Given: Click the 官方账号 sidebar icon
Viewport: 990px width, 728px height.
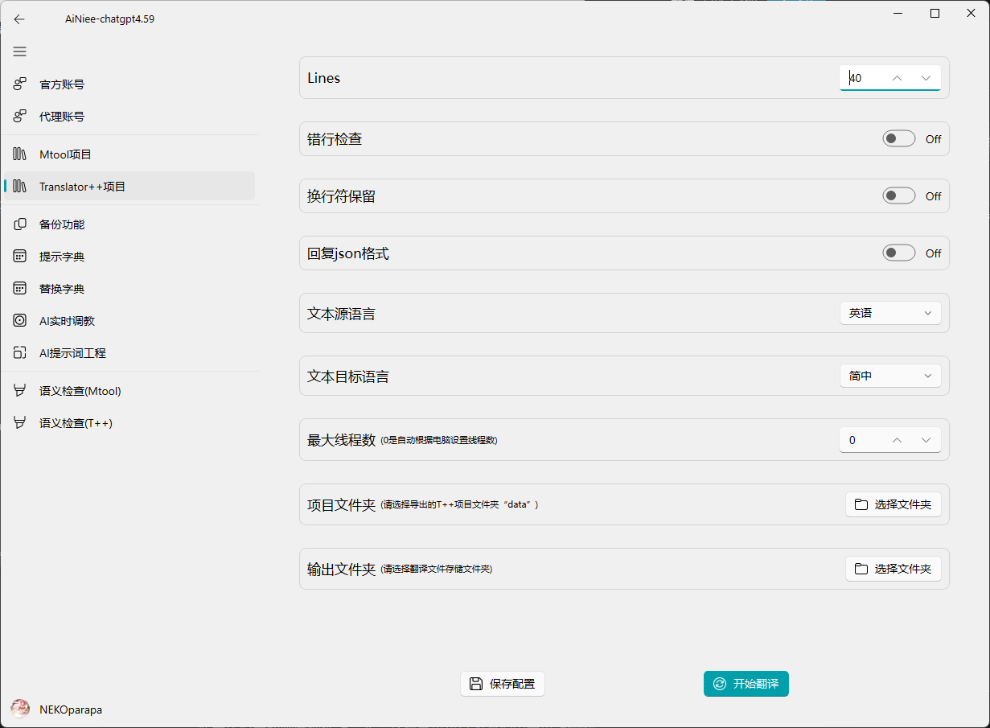Looking at the screenshot, I should point(20,84).
